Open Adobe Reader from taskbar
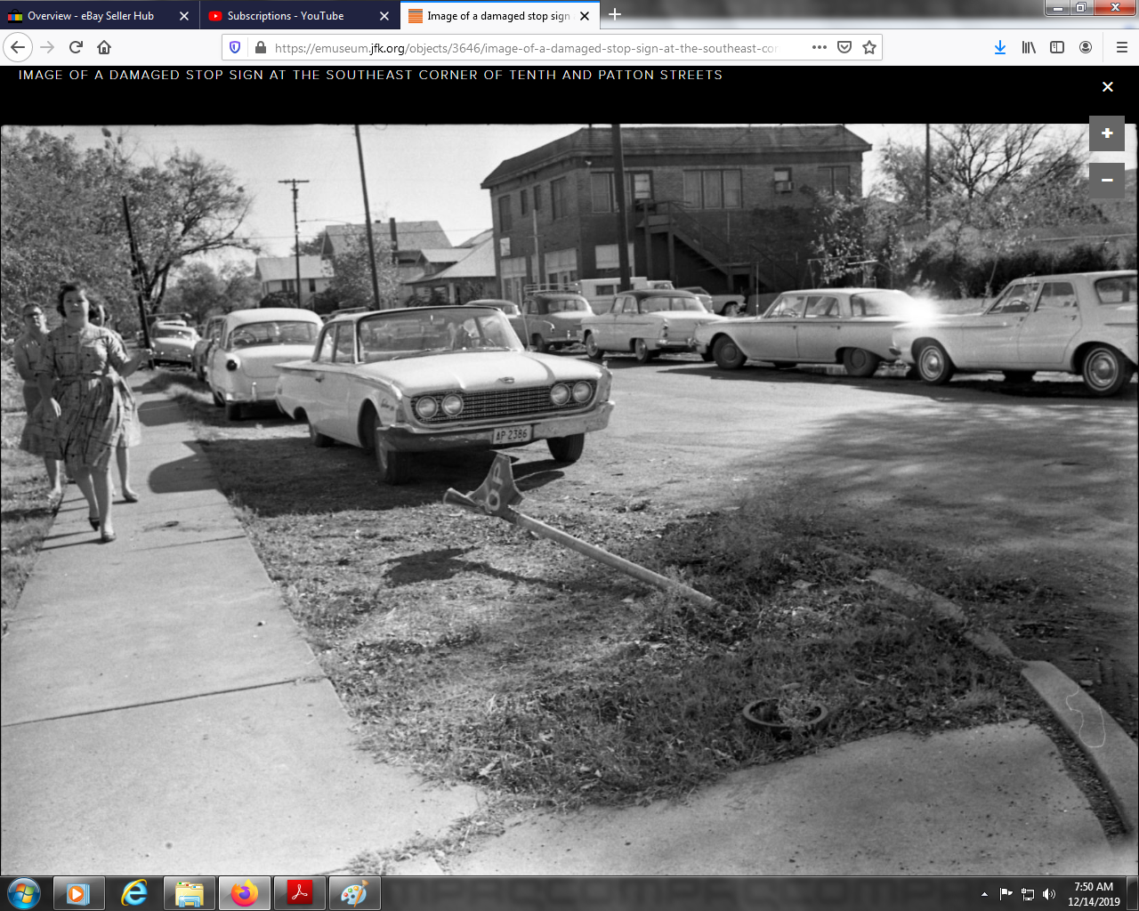 pyautogui.click(x=300, y=893)
